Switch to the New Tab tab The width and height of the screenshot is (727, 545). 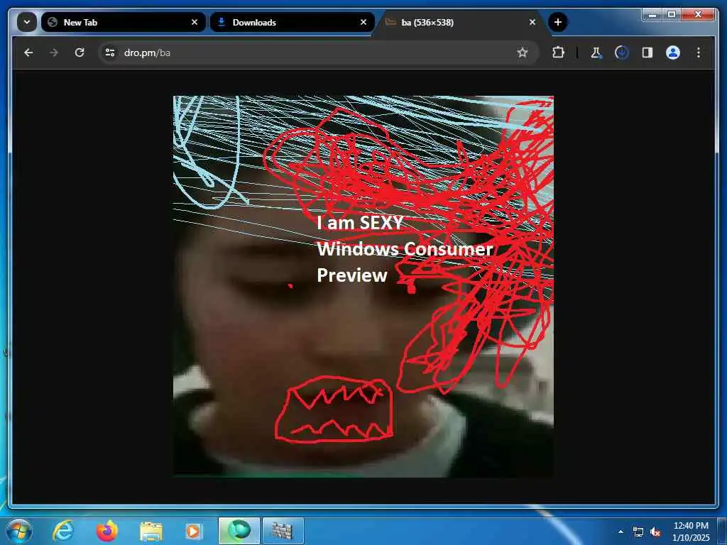[124, 22]
